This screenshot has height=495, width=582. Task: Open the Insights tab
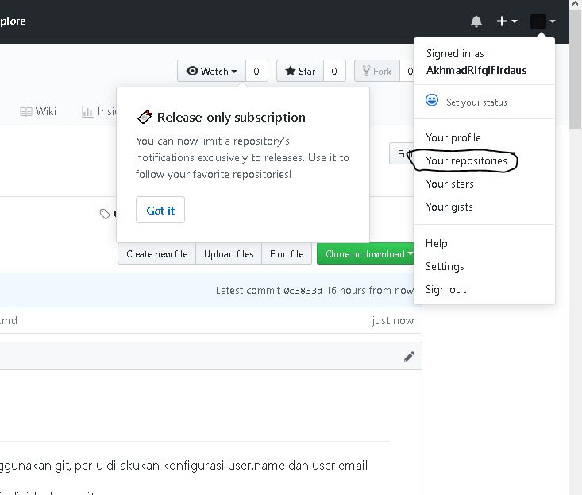click(98, 111)
